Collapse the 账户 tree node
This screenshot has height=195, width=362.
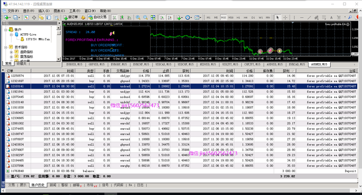5,30
